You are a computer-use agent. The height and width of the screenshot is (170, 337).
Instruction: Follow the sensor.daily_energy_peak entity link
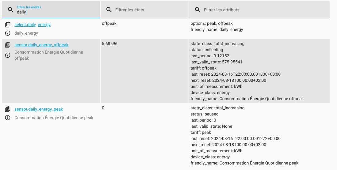39,109
